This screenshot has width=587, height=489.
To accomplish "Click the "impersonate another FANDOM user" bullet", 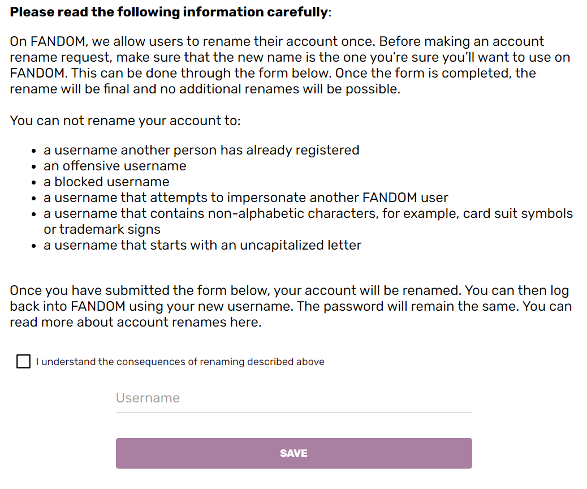I will coord(245,198).
